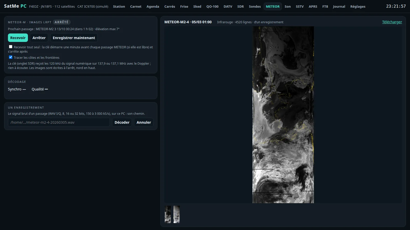The width and height of the screenshot is (410, 230).
Task: Select the METEOR tab
Action: pyautogui.click(x=273, y=6)
